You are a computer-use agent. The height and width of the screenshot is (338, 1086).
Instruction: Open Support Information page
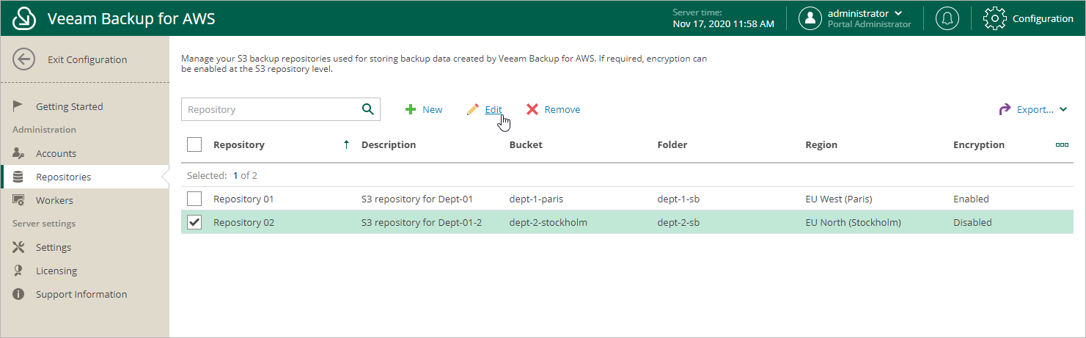81,294
